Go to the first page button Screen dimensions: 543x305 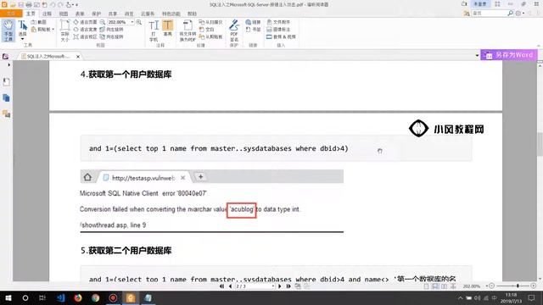[221, 286]
